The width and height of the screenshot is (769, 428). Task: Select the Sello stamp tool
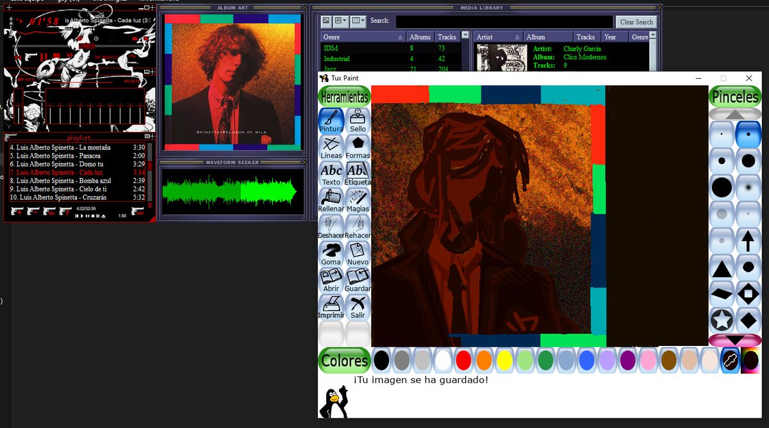tap(358, 120)
